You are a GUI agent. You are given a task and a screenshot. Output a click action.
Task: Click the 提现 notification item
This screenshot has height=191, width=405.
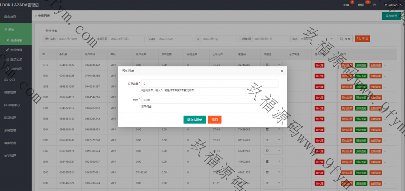pos(361,5)
